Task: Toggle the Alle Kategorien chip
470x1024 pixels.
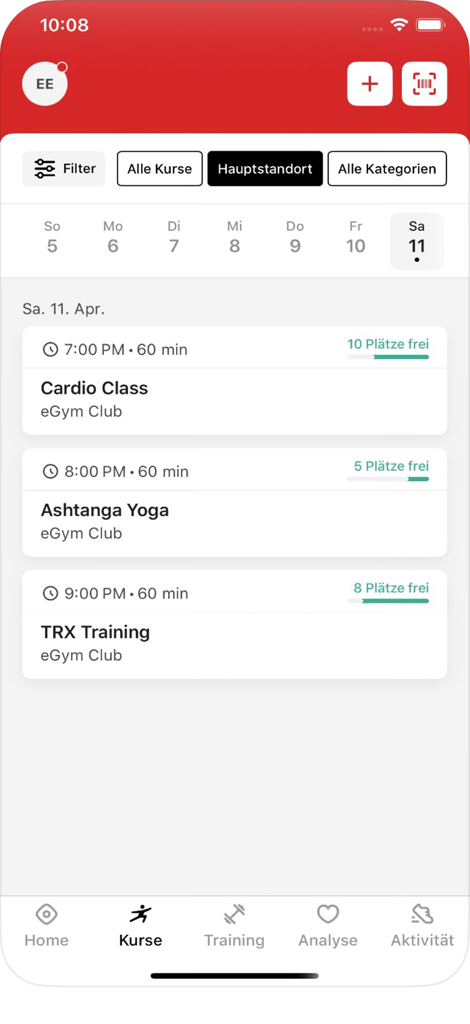Action: point(387,169)
